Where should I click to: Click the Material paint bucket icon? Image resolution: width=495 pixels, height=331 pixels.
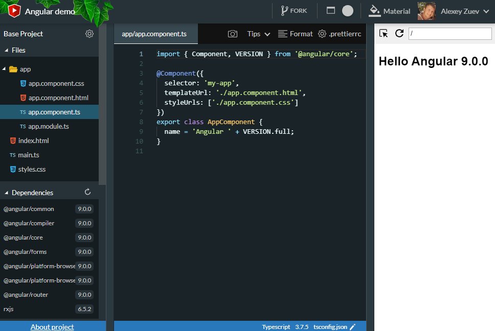[374, 11]
